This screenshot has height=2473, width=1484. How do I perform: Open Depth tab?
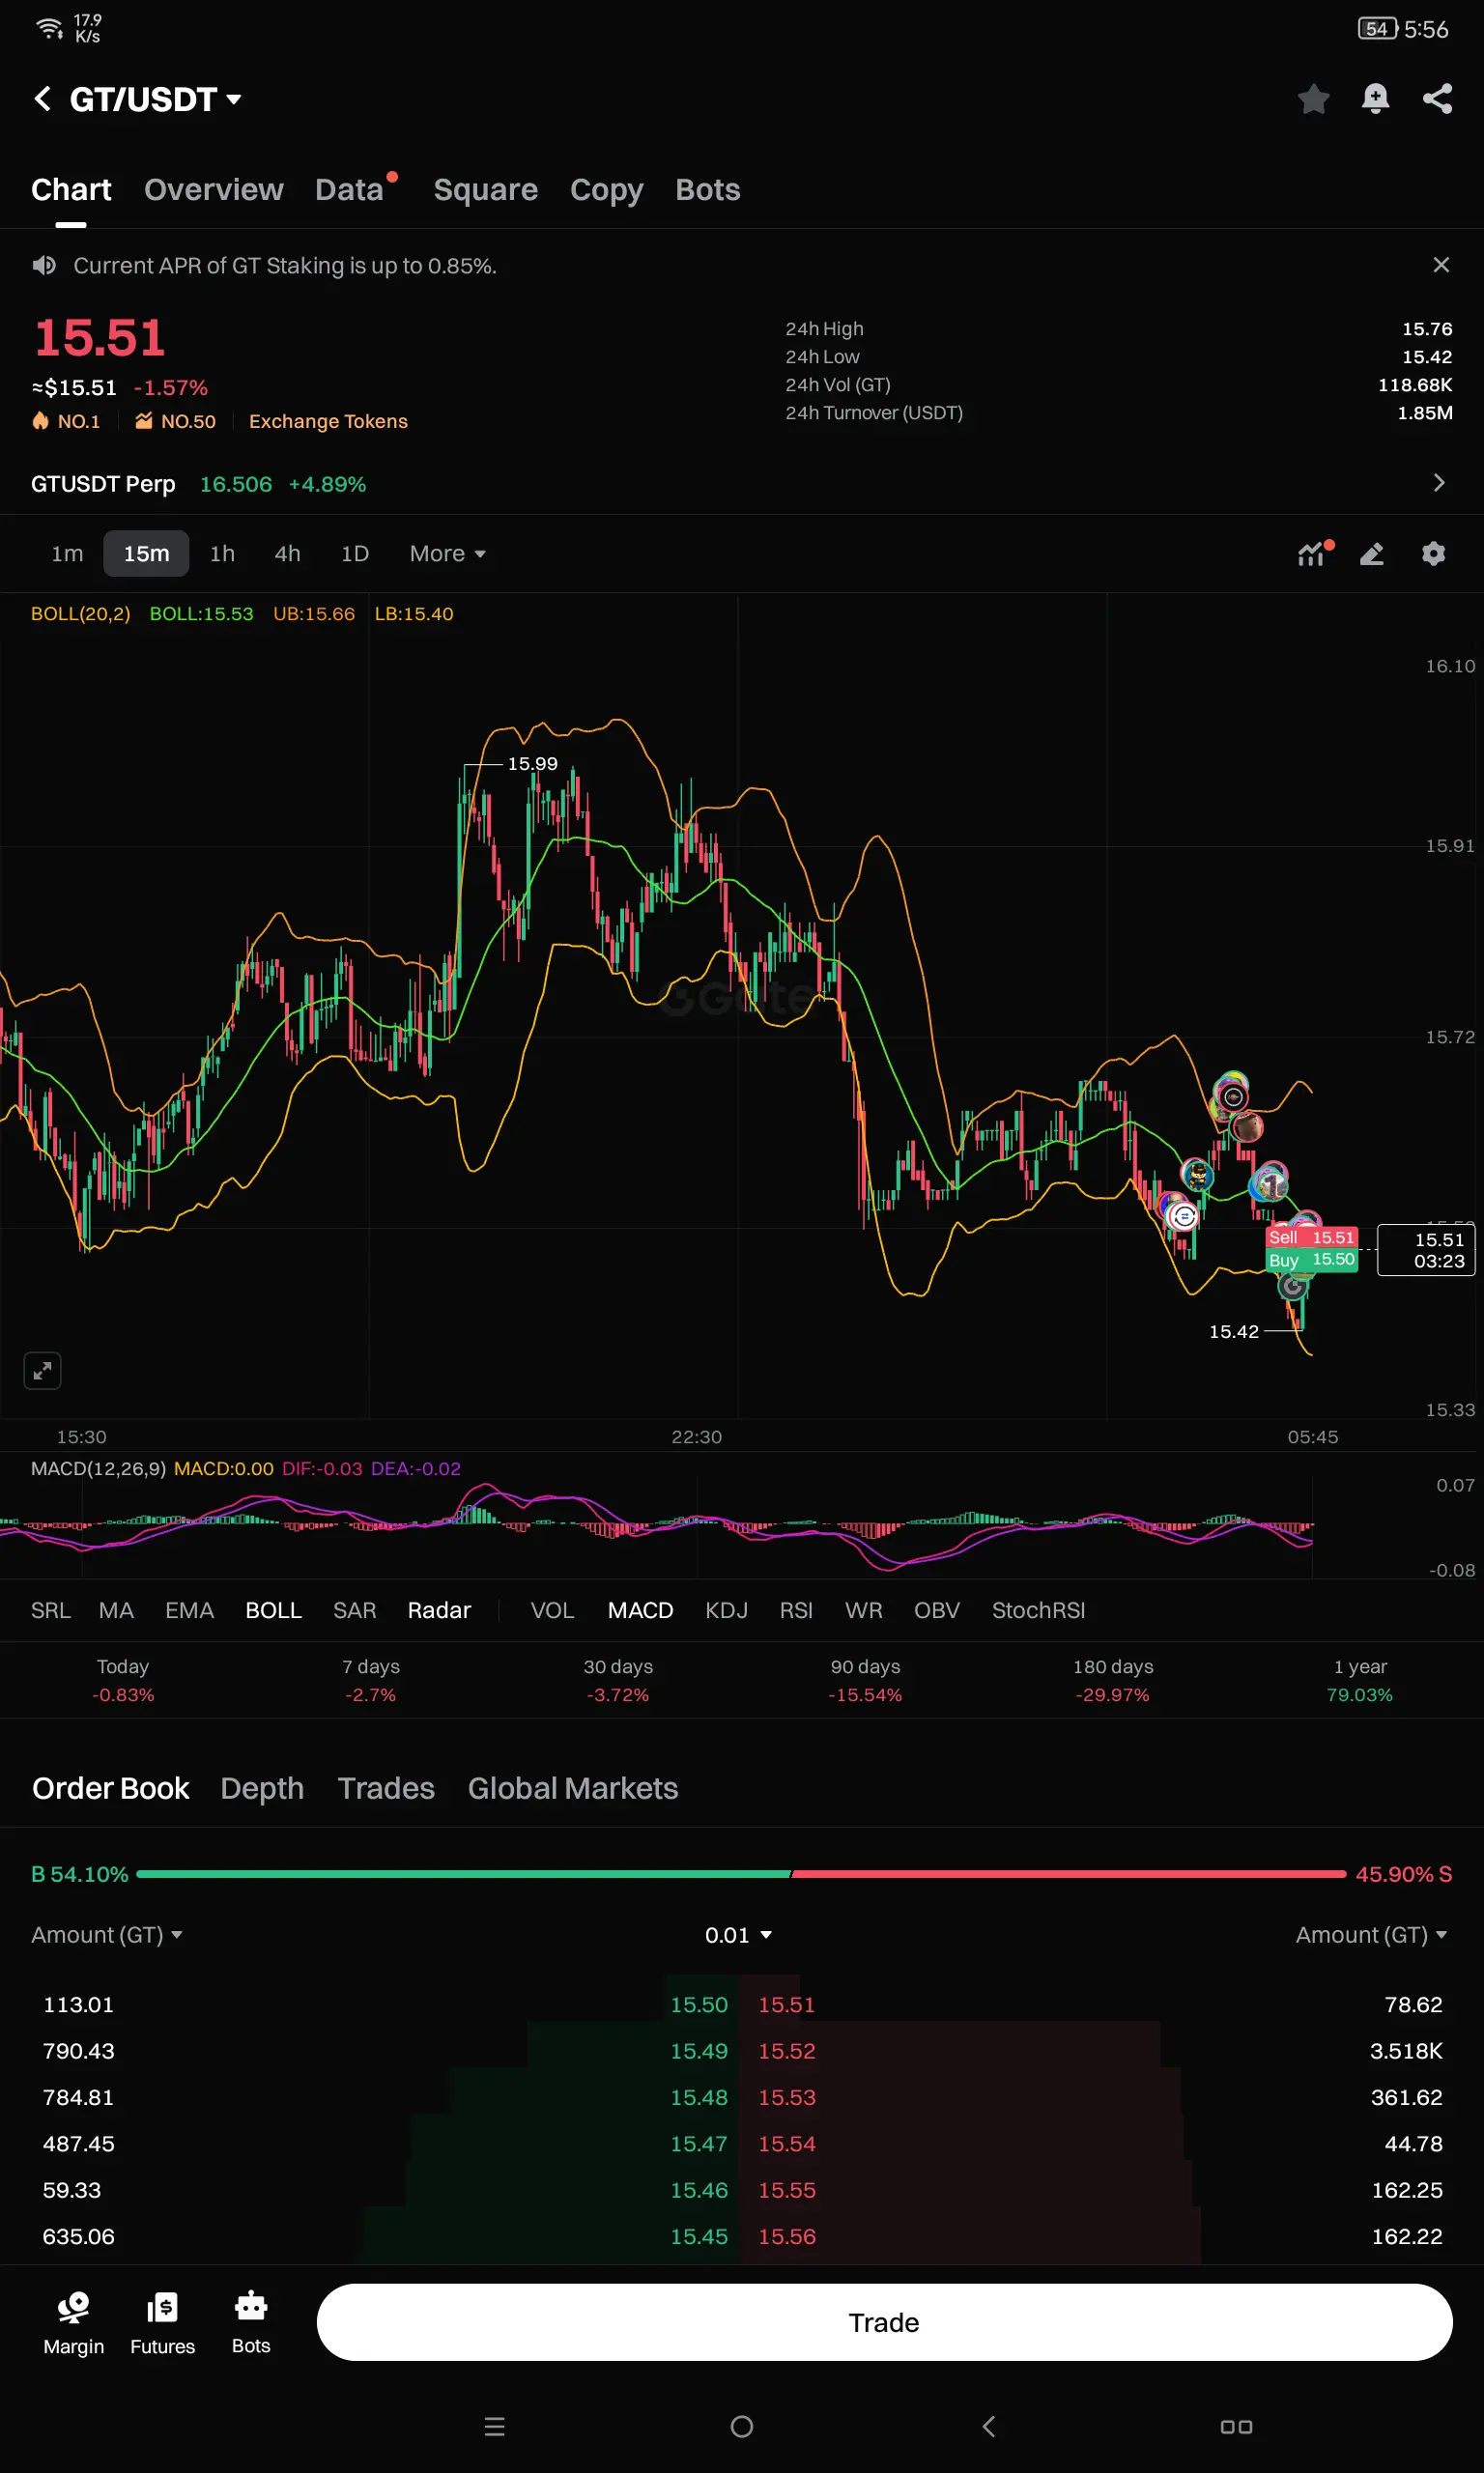tap(262, 1788)
